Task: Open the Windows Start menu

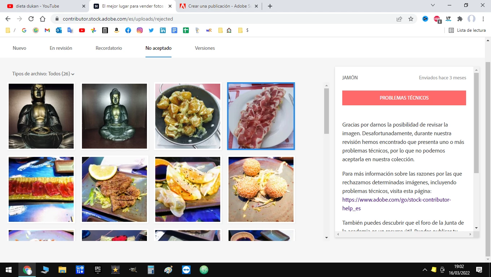Action: [x=9, y=269]
